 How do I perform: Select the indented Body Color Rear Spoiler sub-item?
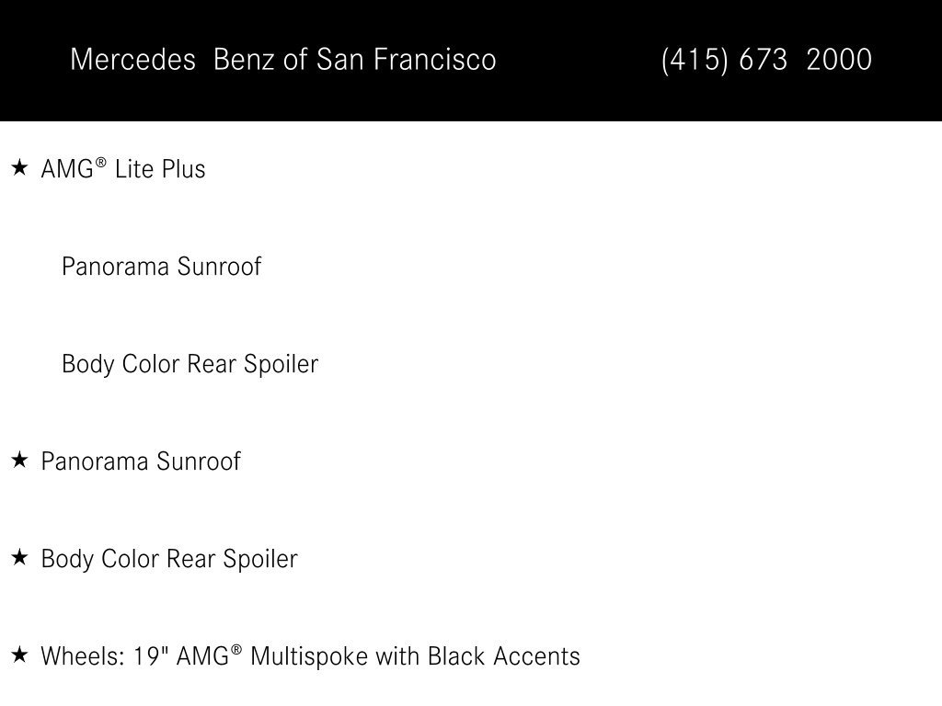190,364
